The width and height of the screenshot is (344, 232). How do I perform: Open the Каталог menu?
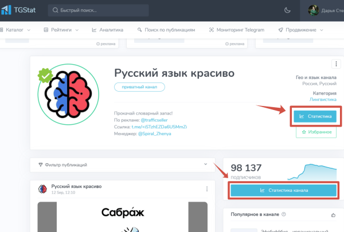tap(15, 30)
